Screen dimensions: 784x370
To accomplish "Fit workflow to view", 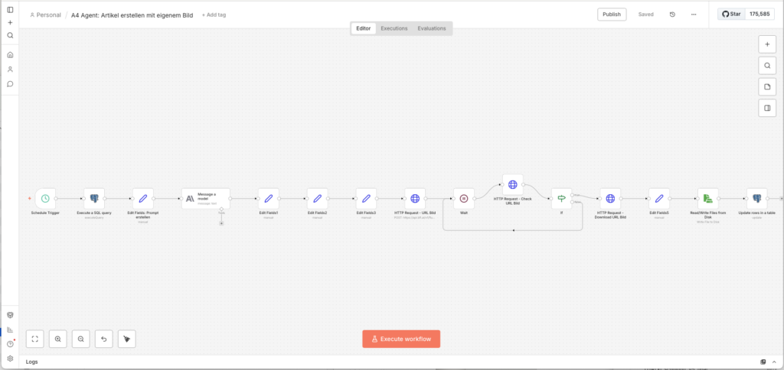I will 34,339.
